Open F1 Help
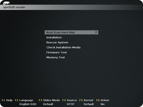This screenshot has height=107, width=143. 7,100
